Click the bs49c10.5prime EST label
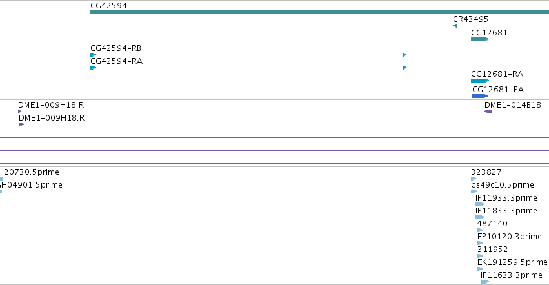Image resolution: width=549 pixels, height=285 pixels. (x=503, y=185)
